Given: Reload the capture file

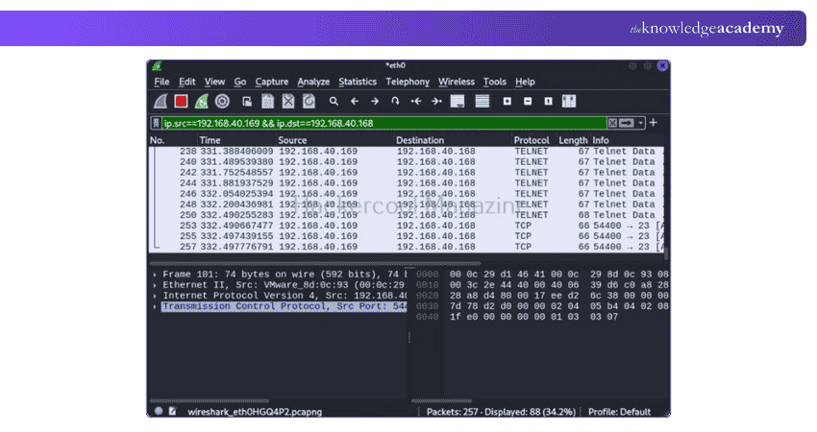Looking at the screenshot, I should point(309,102).
